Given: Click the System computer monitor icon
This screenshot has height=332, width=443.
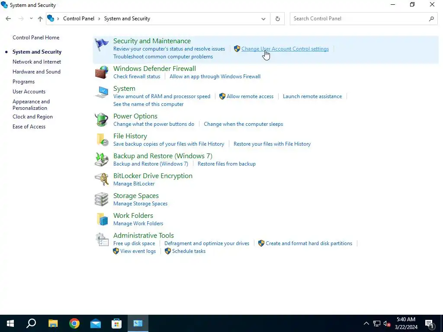Looking at the screenshot, I should coord(102,92).
